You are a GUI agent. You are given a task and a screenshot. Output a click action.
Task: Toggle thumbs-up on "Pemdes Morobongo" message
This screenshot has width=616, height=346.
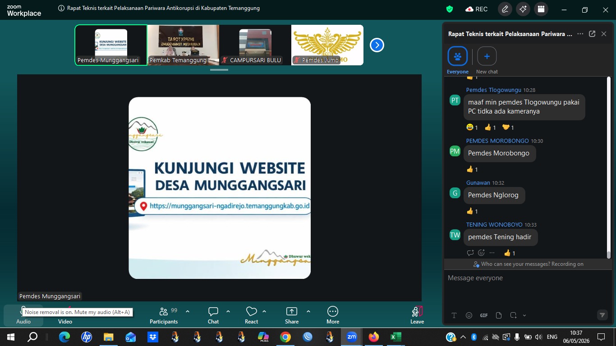point(472,169)
